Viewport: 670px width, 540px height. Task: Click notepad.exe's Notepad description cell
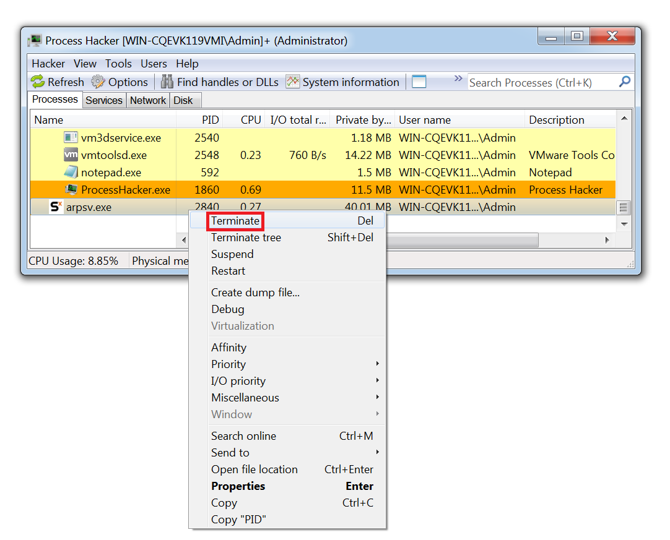click(x=550, y=173)
